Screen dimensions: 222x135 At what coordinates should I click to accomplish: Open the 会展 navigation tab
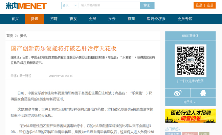pos(92,19)
